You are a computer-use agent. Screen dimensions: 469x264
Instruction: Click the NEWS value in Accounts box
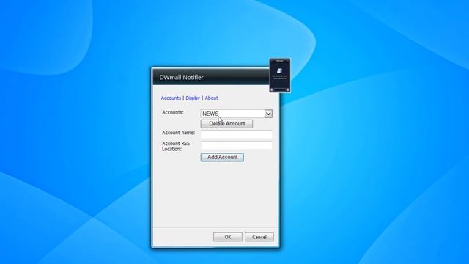point(210,114)
